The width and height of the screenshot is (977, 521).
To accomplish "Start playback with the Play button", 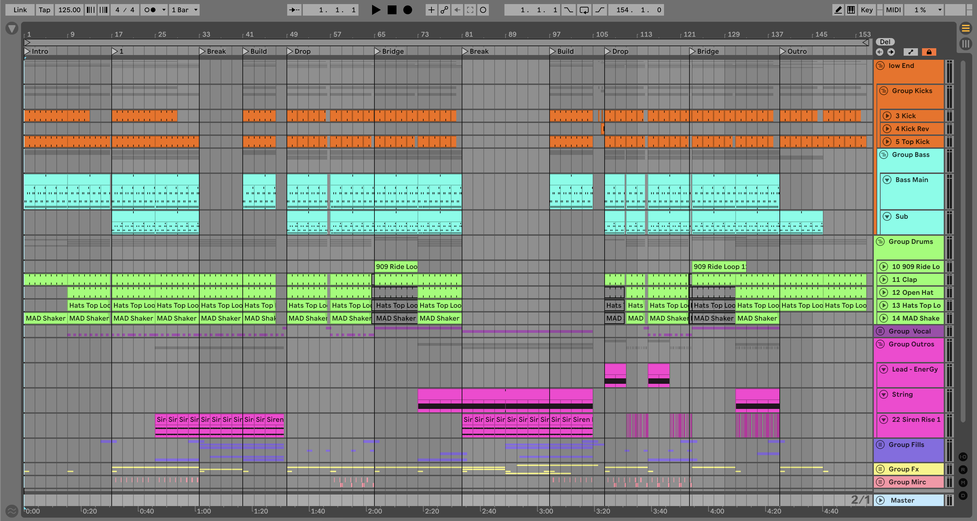I will (375, 10).
